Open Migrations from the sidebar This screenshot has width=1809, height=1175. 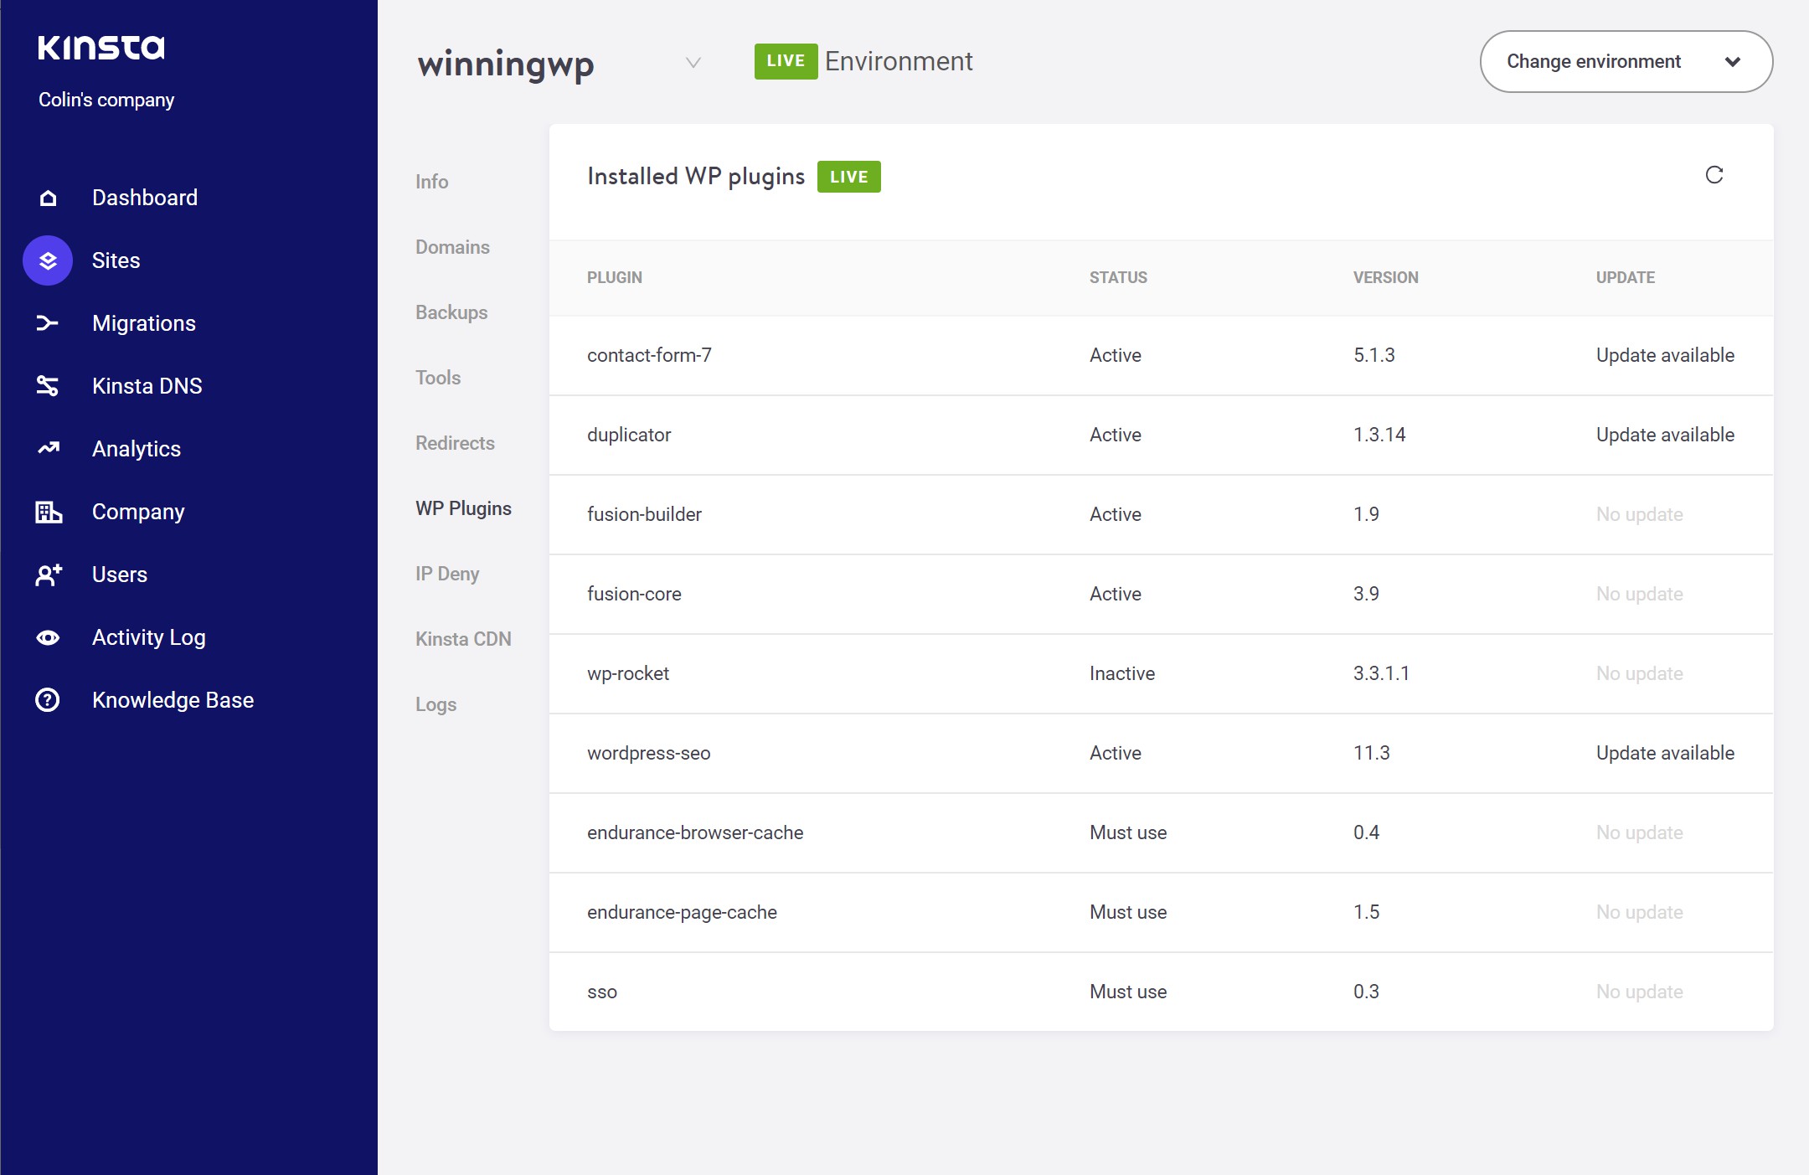(144, 323)
